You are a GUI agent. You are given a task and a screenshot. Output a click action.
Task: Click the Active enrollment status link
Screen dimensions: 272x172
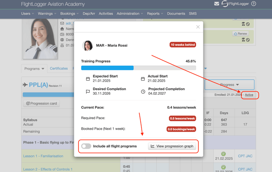click(x=249, y=95)
